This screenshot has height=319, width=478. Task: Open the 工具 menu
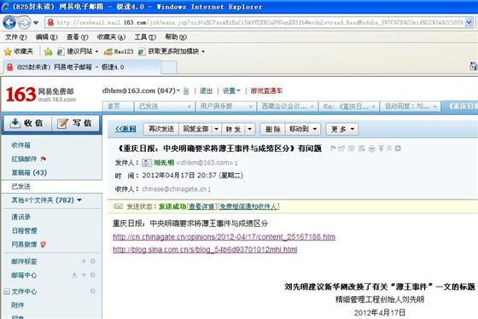point(145,38)
